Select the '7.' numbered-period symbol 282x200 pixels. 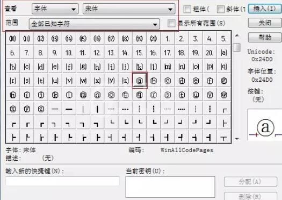point(27,53)
